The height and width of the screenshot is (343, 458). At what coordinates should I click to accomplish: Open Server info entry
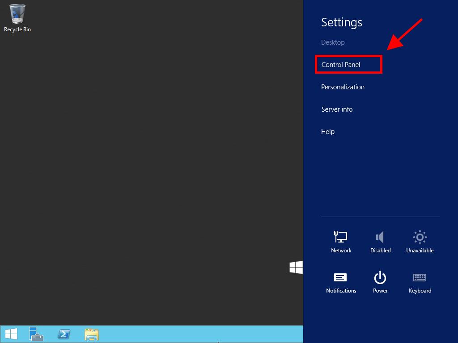tap(337, 109)
